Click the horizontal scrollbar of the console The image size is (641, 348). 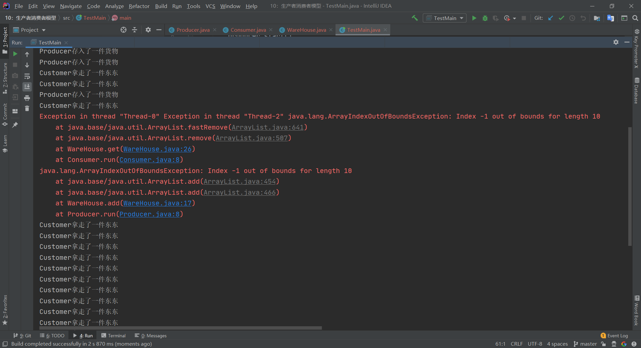180,328
